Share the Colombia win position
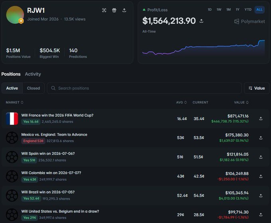This screenshot has width=271, height=223. pos(261,176)
